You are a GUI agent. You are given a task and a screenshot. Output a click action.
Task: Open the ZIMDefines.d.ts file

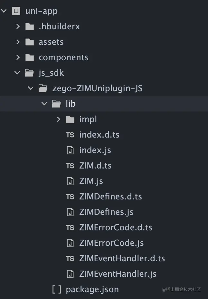[x=110, y=197]
